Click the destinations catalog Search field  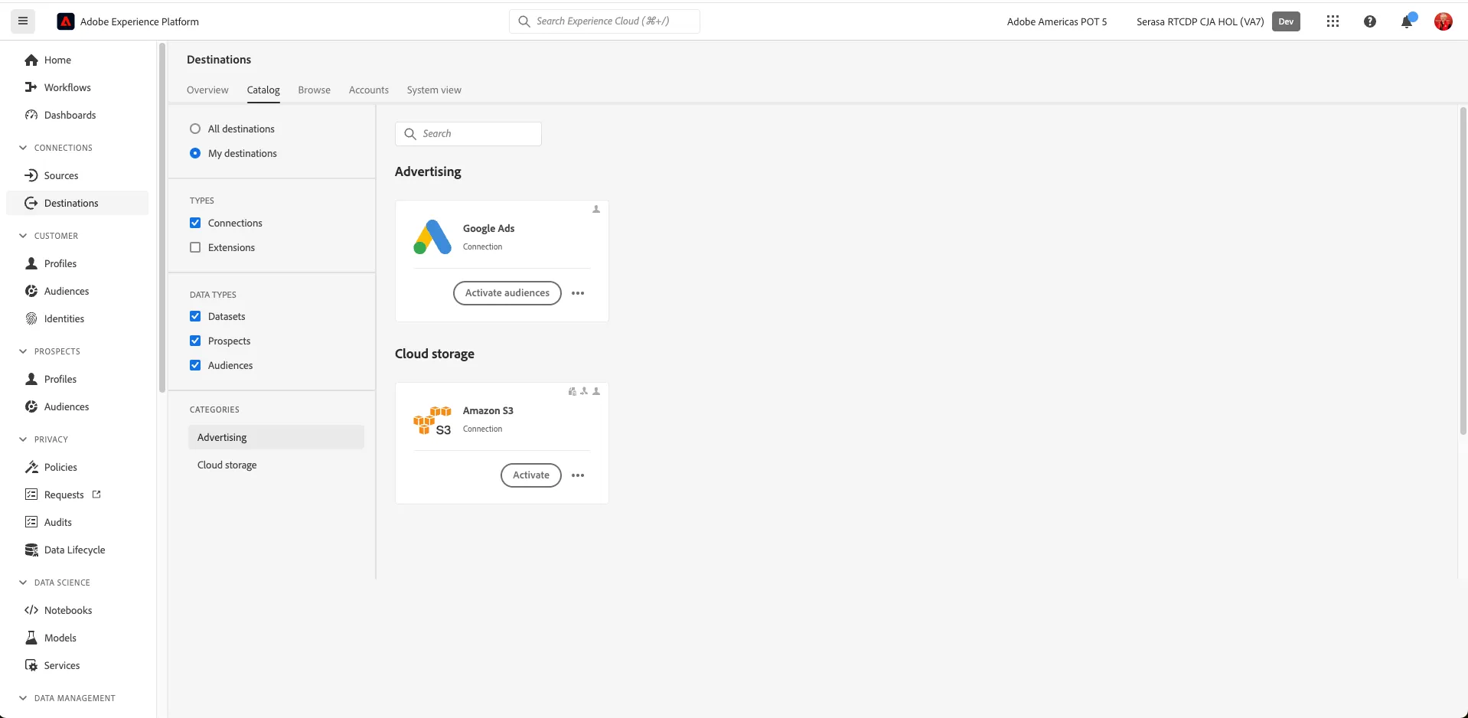pyautogui.click(x=468, y=134)
